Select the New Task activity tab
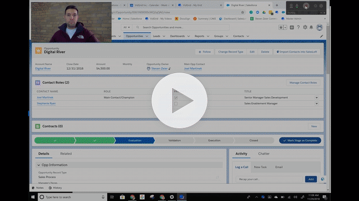The image size is (359, 201). [260, 167]
